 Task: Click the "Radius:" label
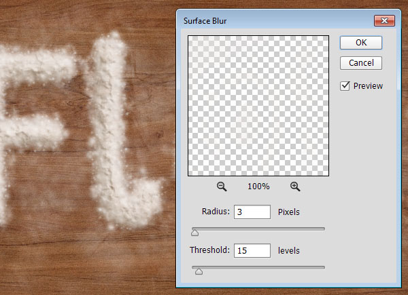(216, 212)
